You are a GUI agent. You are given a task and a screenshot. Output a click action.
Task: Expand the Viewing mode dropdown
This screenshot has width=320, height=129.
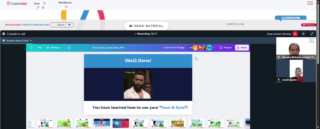tap(54, 48)
